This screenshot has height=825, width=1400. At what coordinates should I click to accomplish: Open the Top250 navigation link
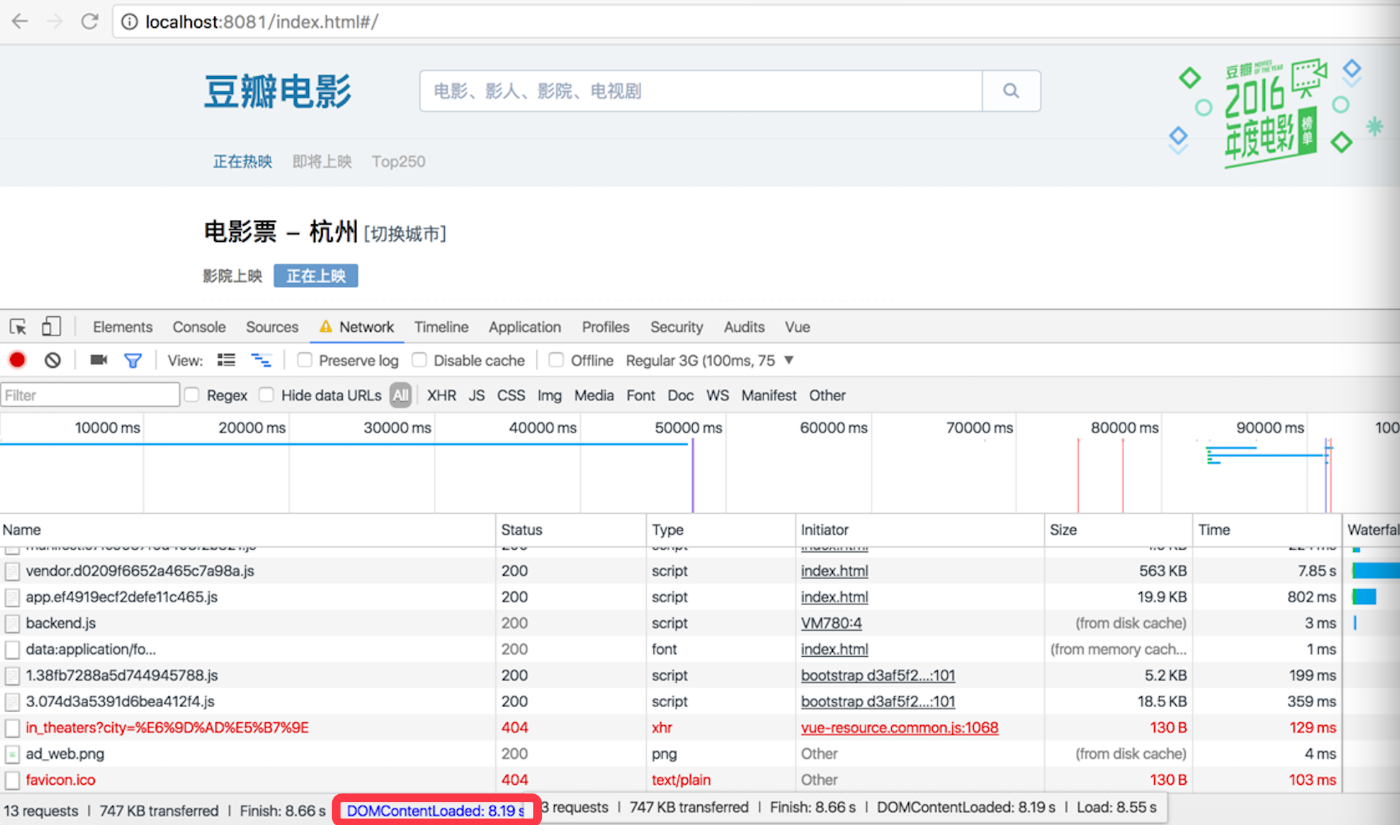coord(398,162)
